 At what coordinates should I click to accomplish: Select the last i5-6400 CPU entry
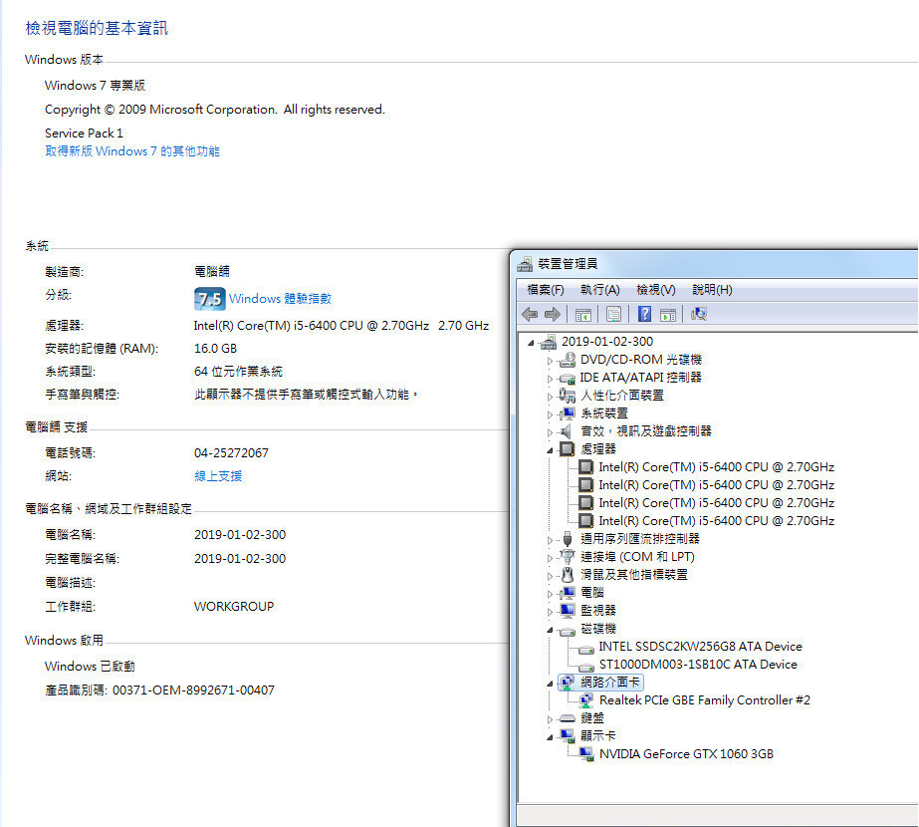(716, 521)
